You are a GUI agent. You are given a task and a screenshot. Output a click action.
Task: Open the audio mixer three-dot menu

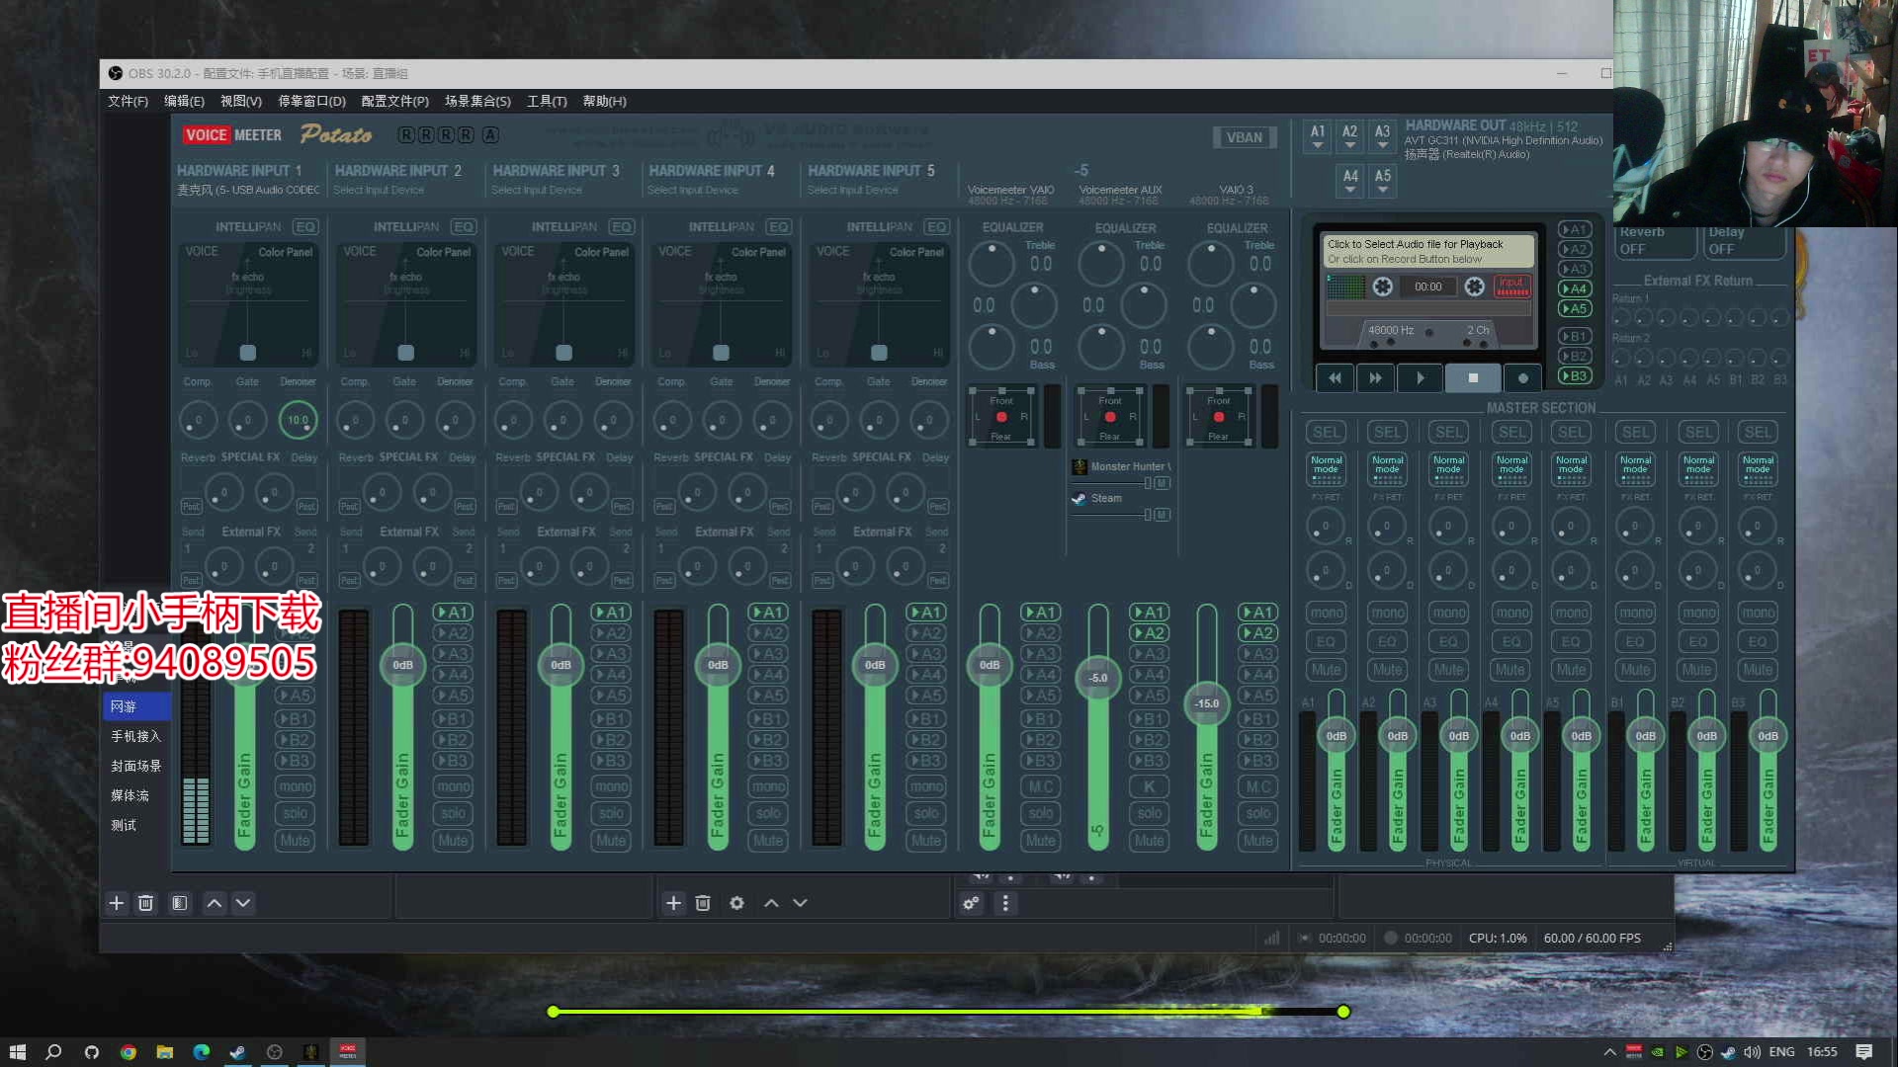[x=1005, y=903]
